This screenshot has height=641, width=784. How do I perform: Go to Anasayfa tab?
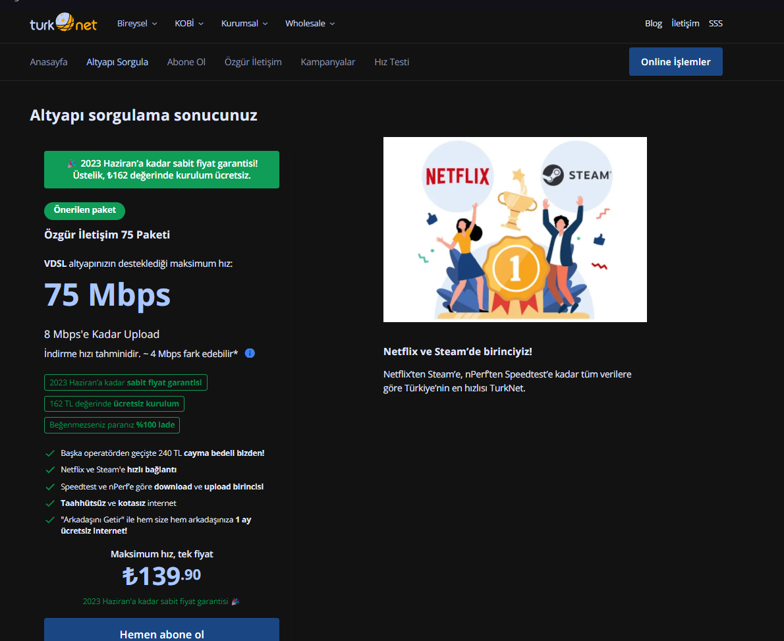point(49,62)
